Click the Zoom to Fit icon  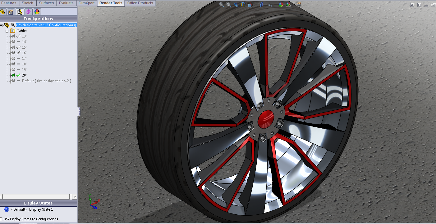222,4
